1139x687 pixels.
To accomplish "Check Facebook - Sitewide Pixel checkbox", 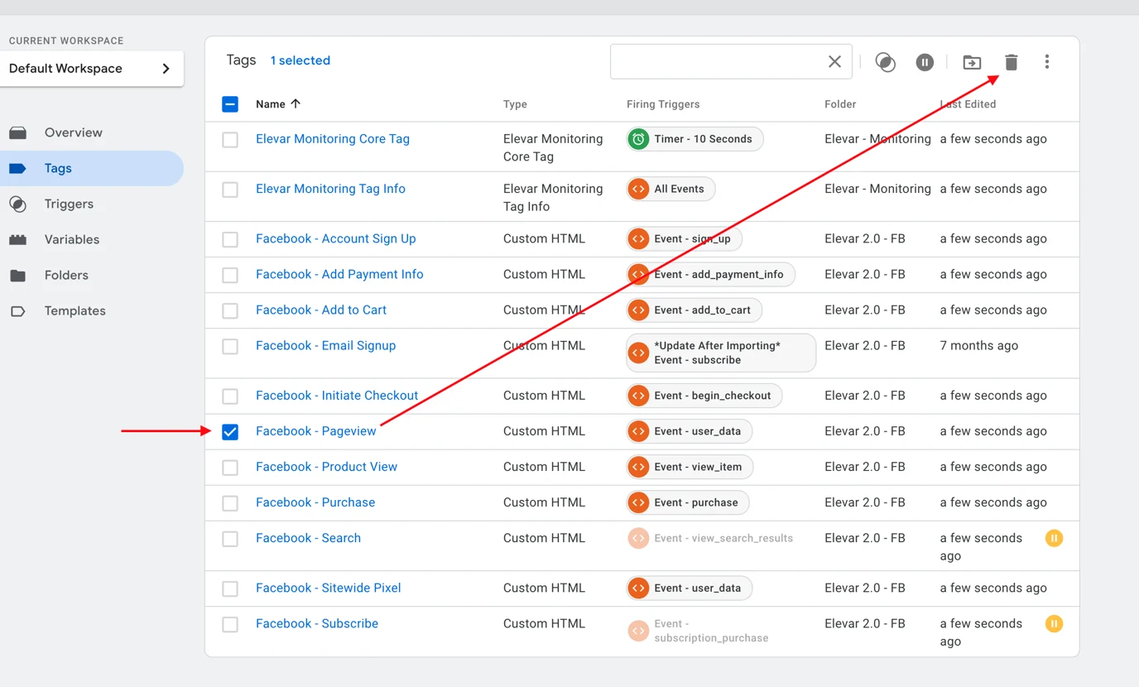I will (230, 589).
